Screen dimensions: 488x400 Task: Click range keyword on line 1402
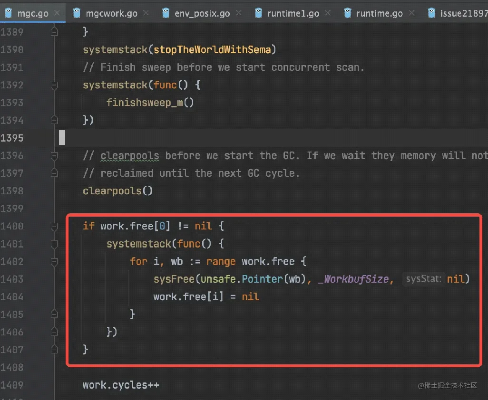221,262
